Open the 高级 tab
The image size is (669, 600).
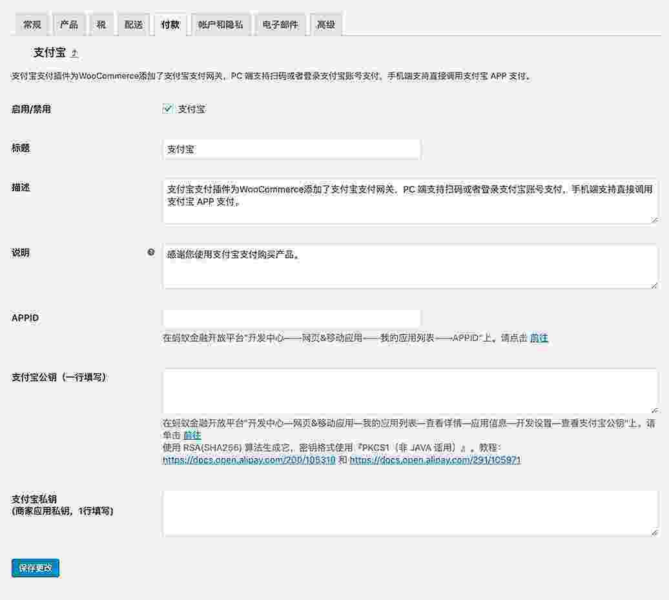326,25
